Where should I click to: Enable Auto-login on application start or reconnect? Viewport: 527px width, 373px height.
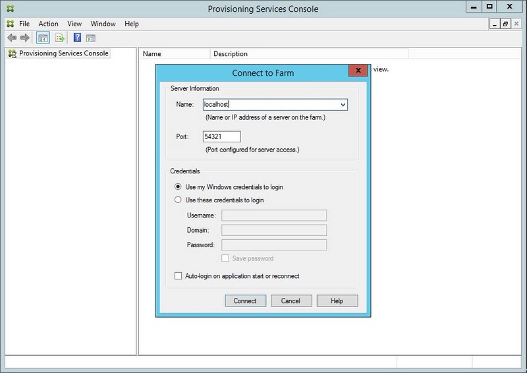(x=178, y=276)
